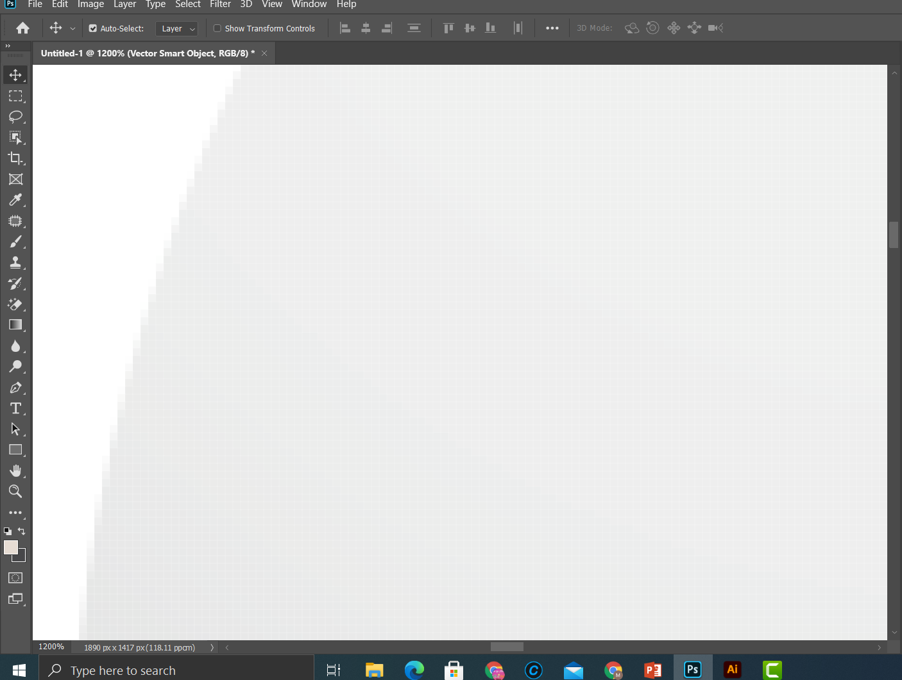The width and height of the screenshot is (902, 680).
Task: Align left edges of layers
Action: click(345, 28)
